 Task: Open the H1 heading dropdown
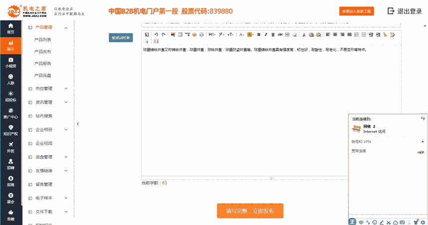tap(212, 35)
